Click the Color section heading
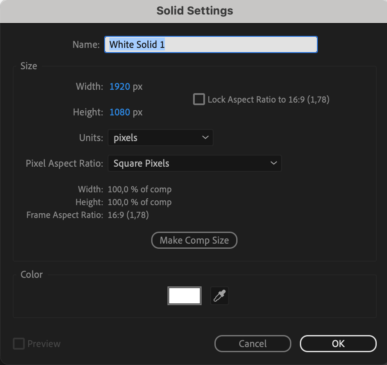Screen dimensions: 387x365 [x=32, y=274]
